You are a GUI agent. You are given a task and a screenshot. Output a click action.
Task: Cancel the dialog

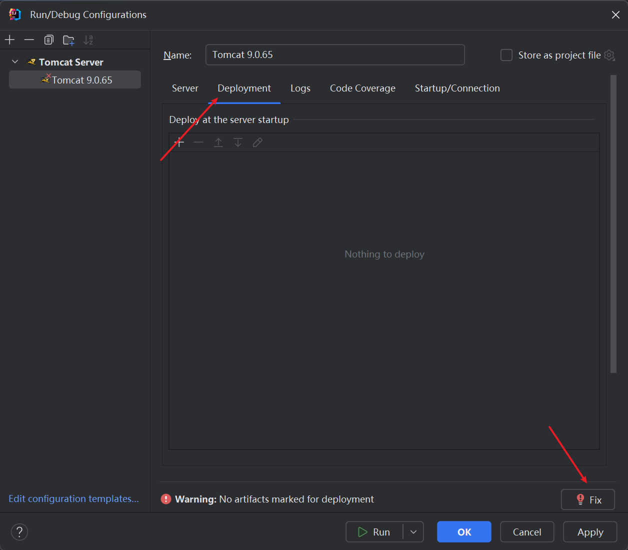coord(527,532)
